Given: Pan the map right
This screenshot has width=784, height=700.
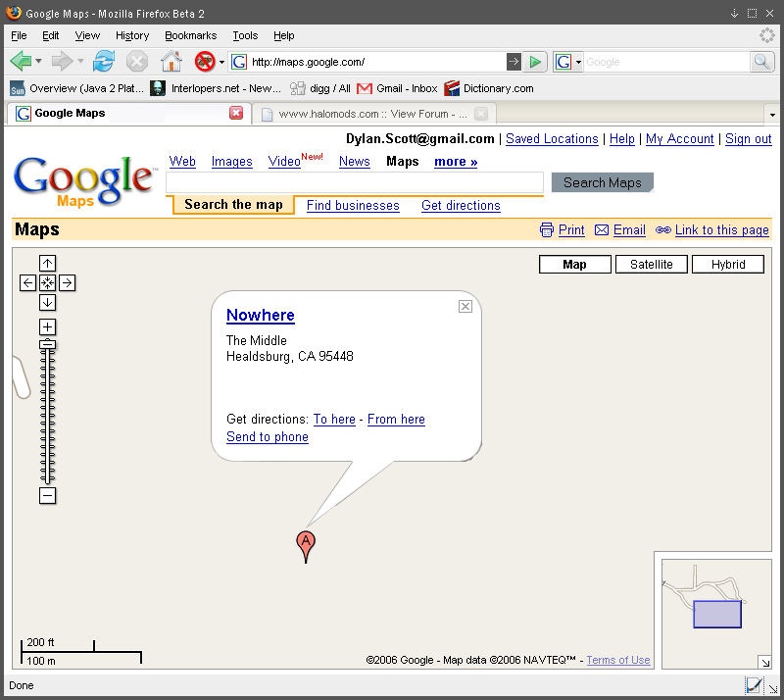Looking at the screenshot, I should click(67, 282).
